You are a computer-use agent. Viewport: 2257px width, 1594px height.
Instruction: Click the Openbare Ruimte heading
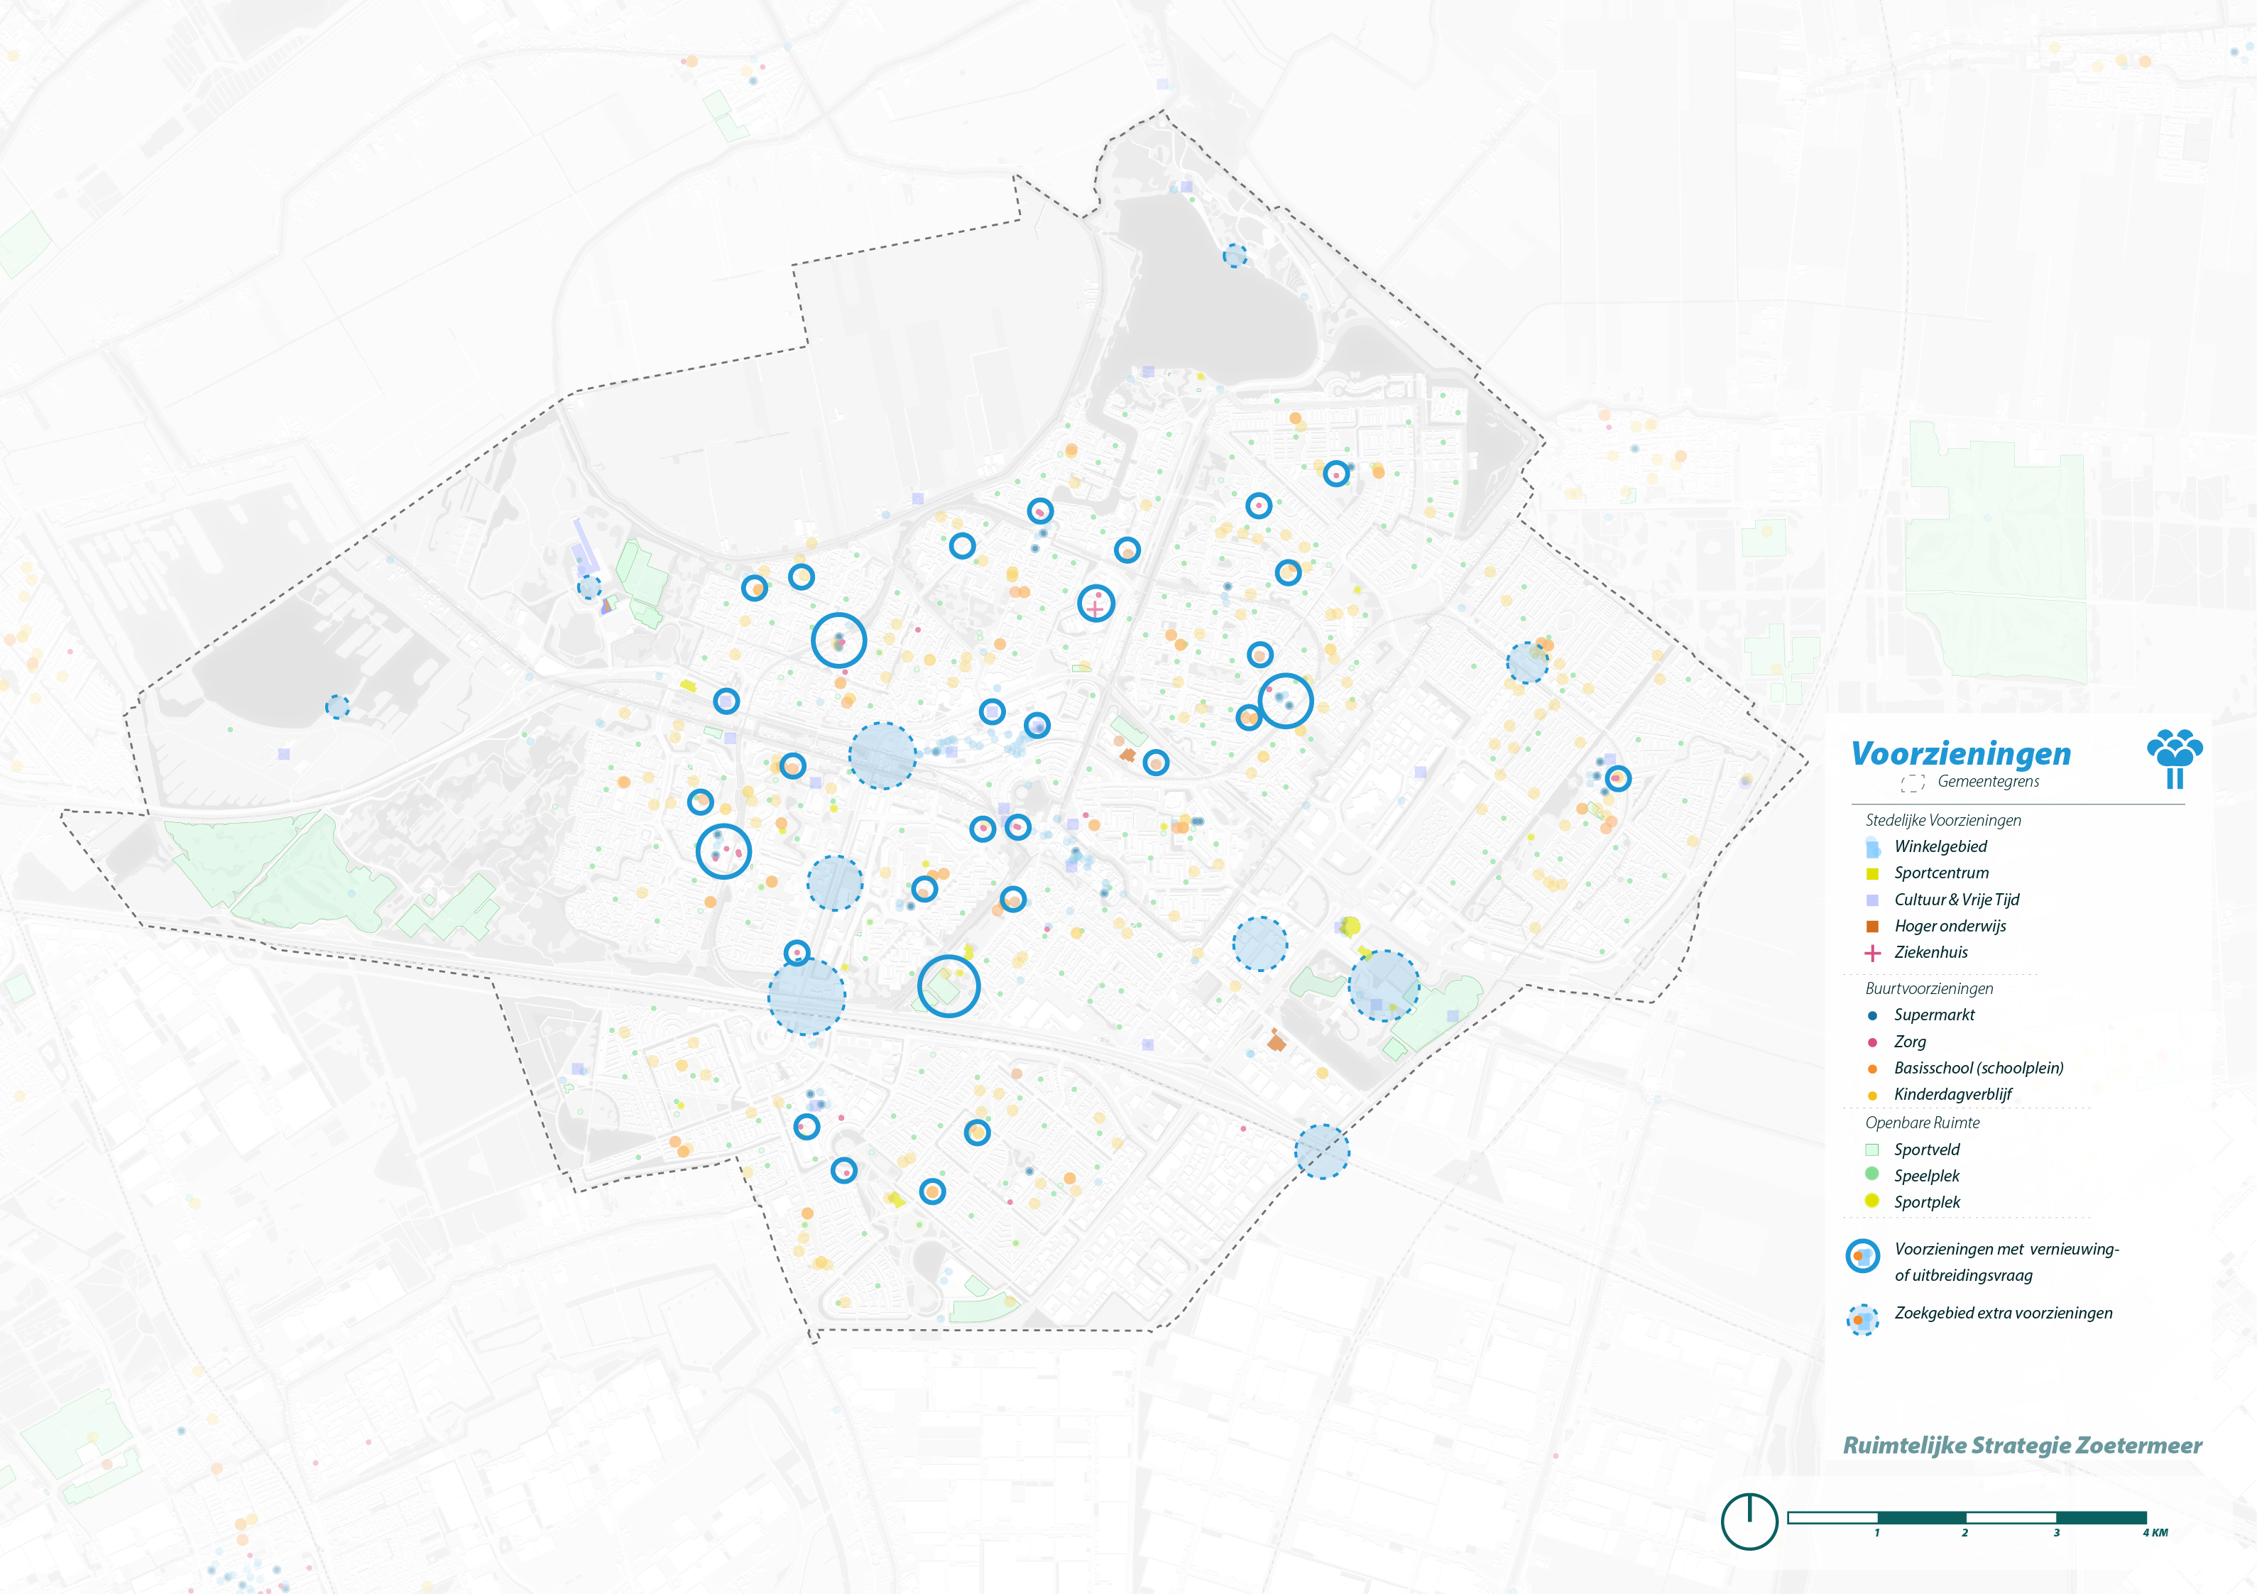[x=1922, y=1123]
